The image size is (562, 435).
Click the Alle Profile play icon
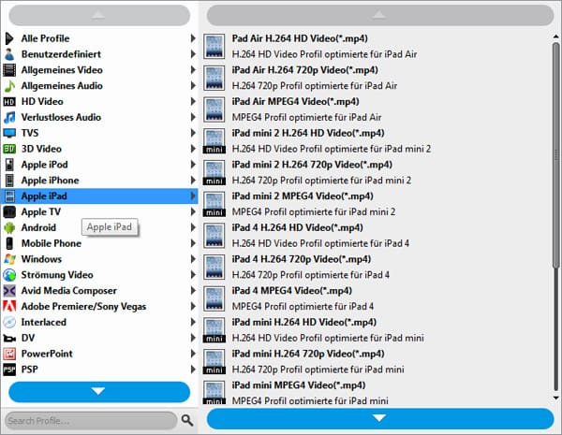[x=9, y=38]
